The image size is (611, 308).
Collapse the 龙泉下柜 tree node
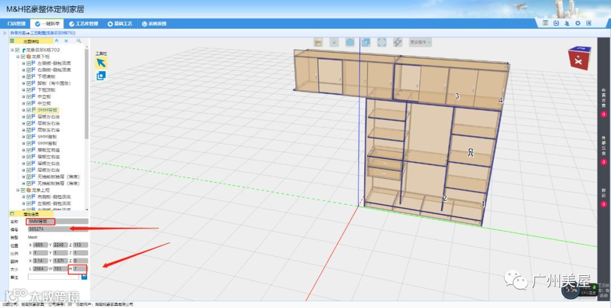pos(18,57)
